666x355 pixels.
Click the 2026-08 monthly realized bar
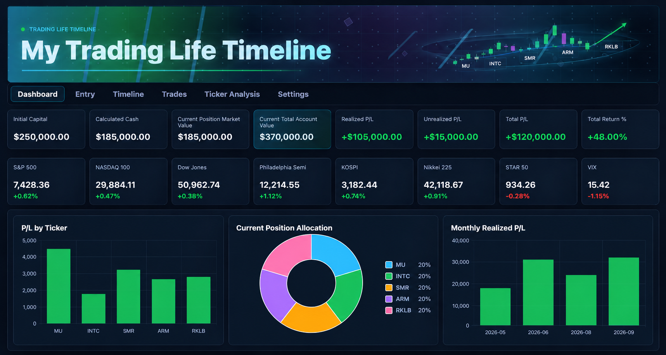click(x=581, y=300)
